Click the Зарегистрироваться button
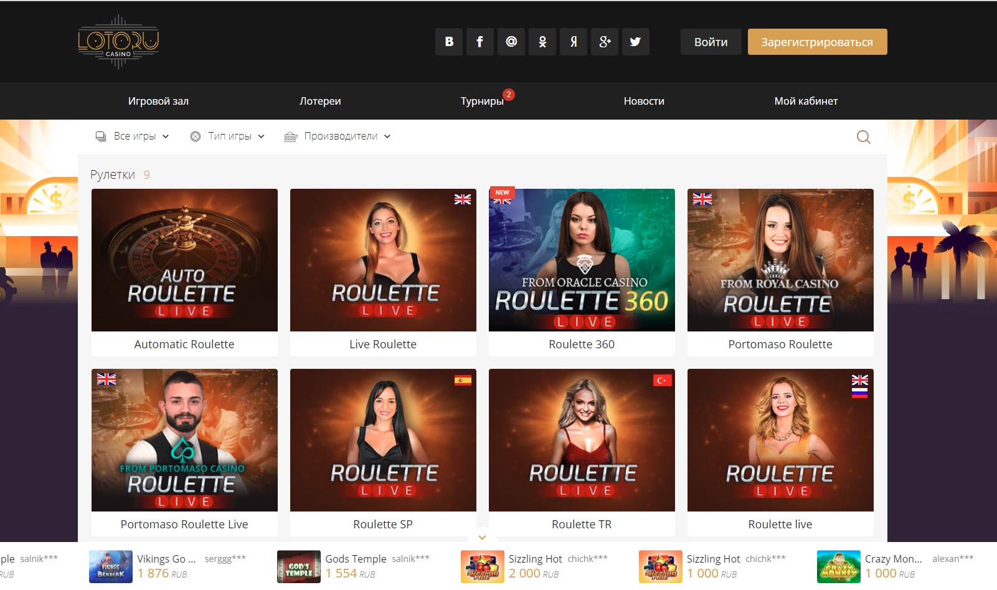The image size is (997, 590). pyautogui.click(x=817, y=42)
